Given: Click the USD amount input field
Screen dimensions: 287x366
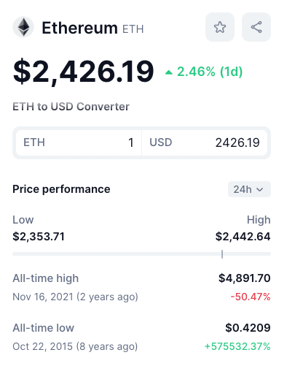Looking at the screenshot, I should tap(205, 142).
